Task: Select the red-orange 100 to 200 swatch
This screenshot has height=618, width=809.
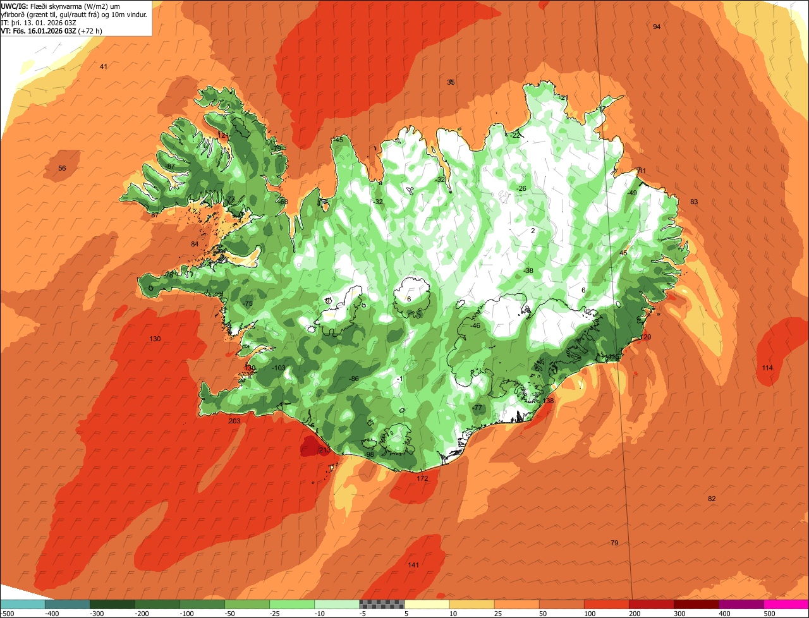Action: pos(606,604)
